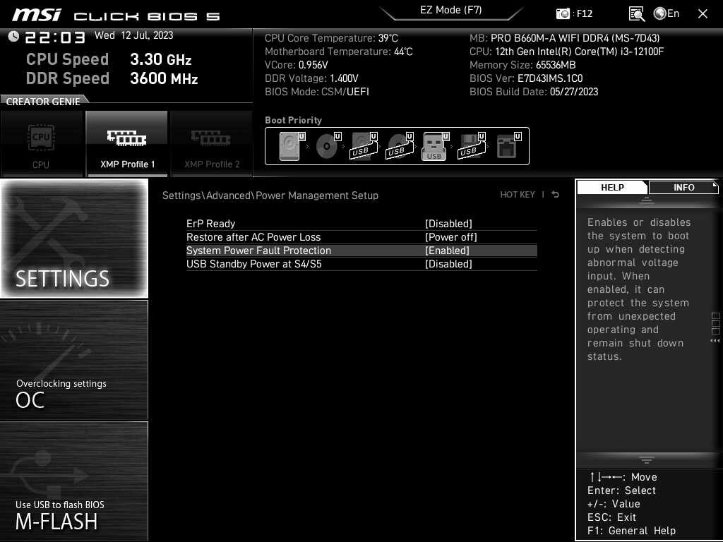
Task: Select the plain optical disc boot device
Action: coord(328,146)
